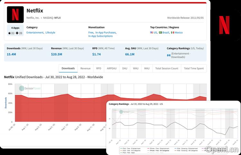Screen dimensions: 241x155
Task: Switch to the Revenue tab
Action: (85, 68)
